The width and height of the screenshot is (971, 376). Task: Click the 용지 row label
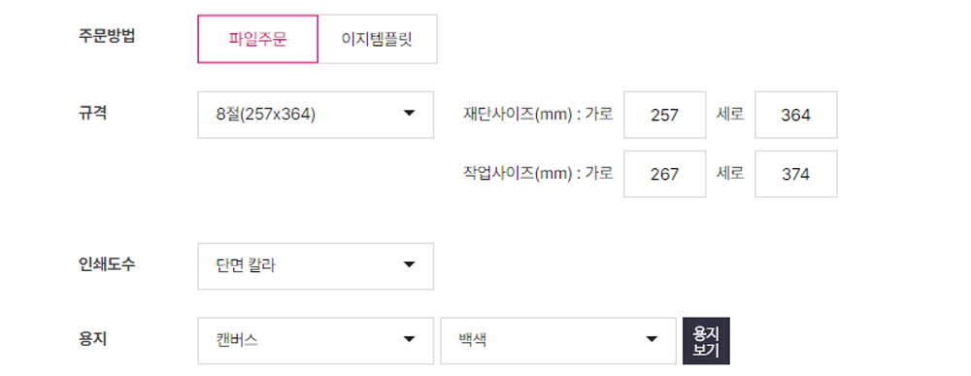(x=93, y=339)
